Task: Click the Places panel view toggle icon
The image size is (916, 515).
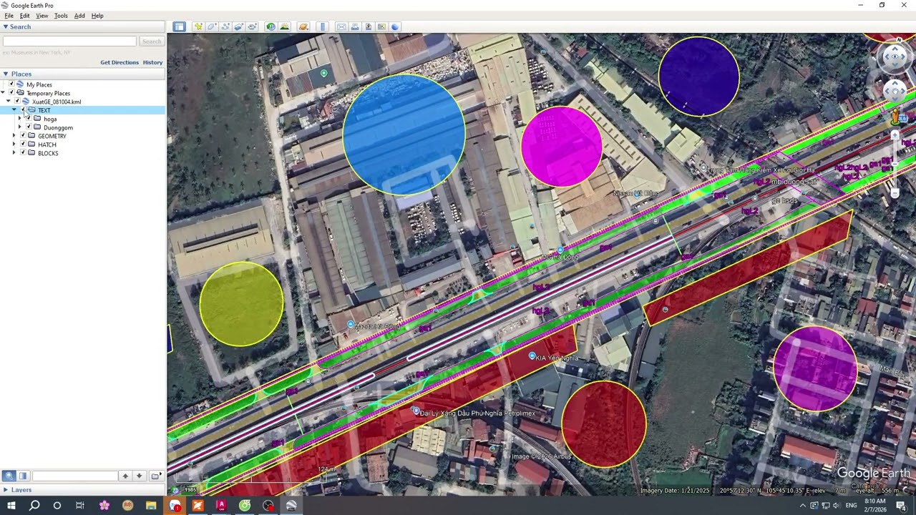Action: click(23, 476)
